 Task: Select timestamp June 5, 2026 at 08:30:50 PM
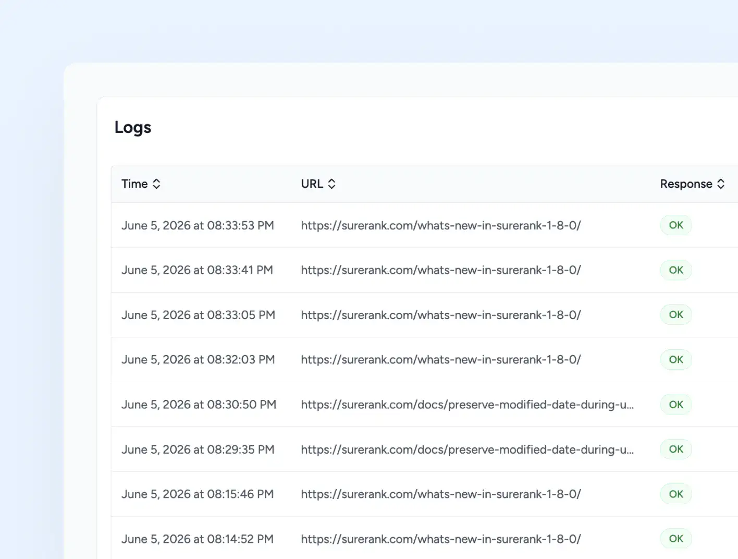tap(199, 405)
